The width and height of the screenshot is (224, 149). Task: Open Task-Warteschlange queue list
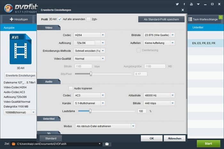(204, 20)
